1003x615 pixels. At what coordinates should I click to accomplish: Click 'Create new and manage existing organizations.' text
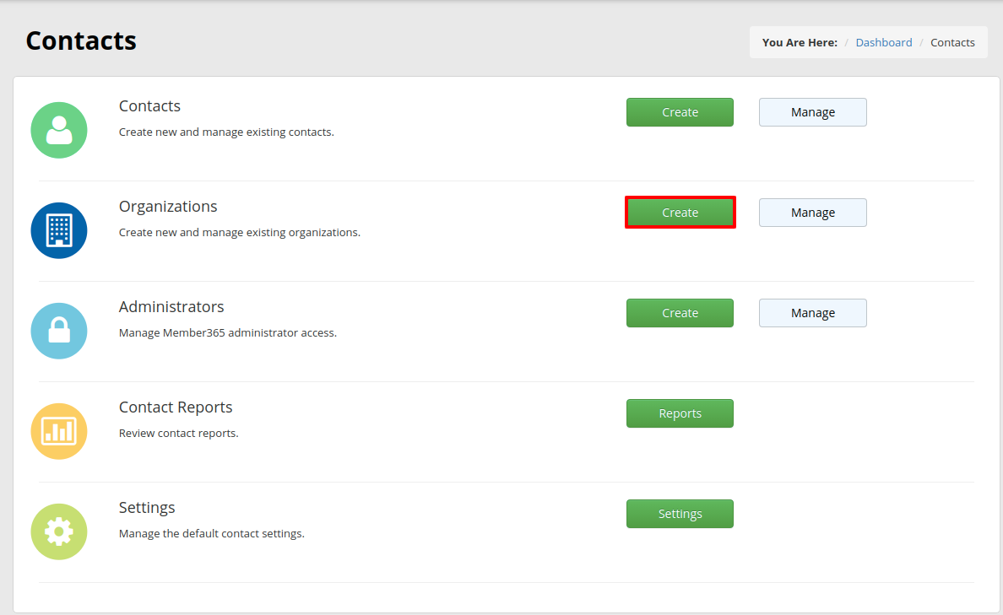click(240, 233)
